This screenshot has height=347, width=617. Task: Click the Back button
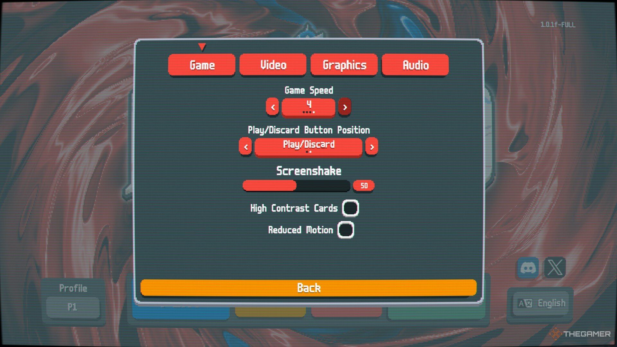(308, 288)
